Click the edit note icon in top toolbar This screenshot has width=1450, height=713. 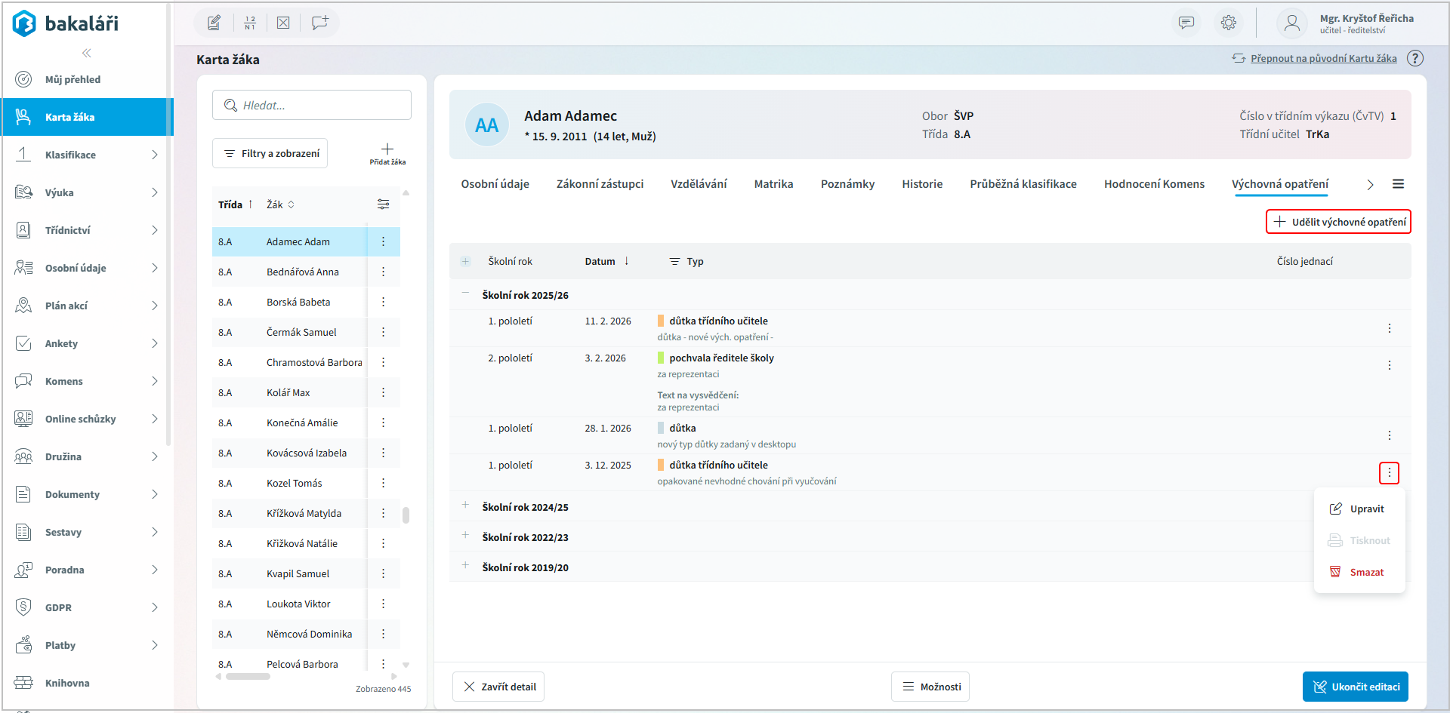coord(214,23)
